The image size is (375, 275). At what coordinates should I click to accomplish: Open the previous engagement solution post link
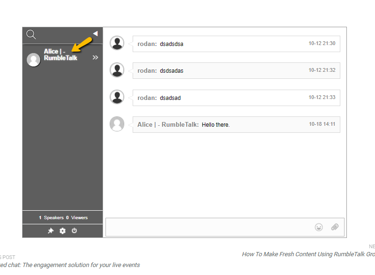[69, 265]
